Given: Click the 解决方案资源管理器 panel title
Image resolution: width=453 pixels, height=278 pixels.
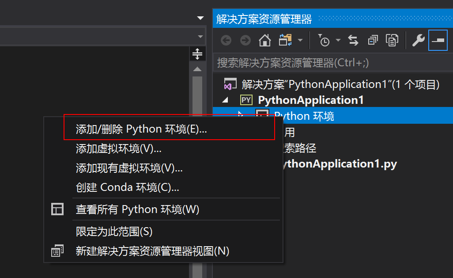Looking at the screenshot, I should coord(264,19).
